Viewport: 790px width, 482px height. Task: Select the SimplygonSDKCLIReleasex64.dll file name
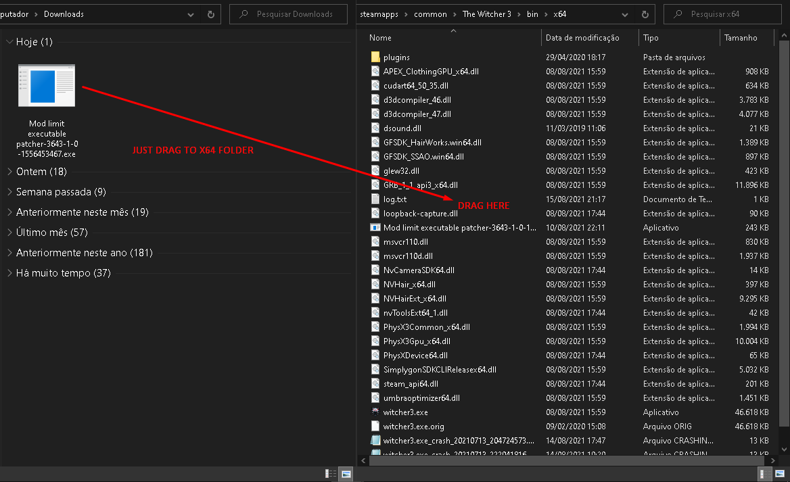[440, 369]
